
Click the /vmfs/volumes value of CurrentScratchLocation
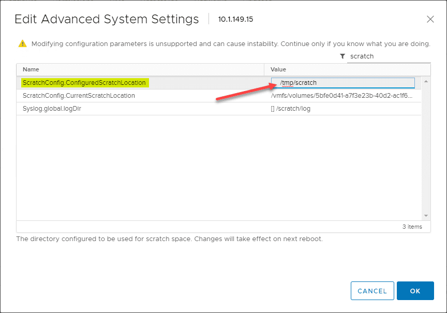click(x=341, y=96)
